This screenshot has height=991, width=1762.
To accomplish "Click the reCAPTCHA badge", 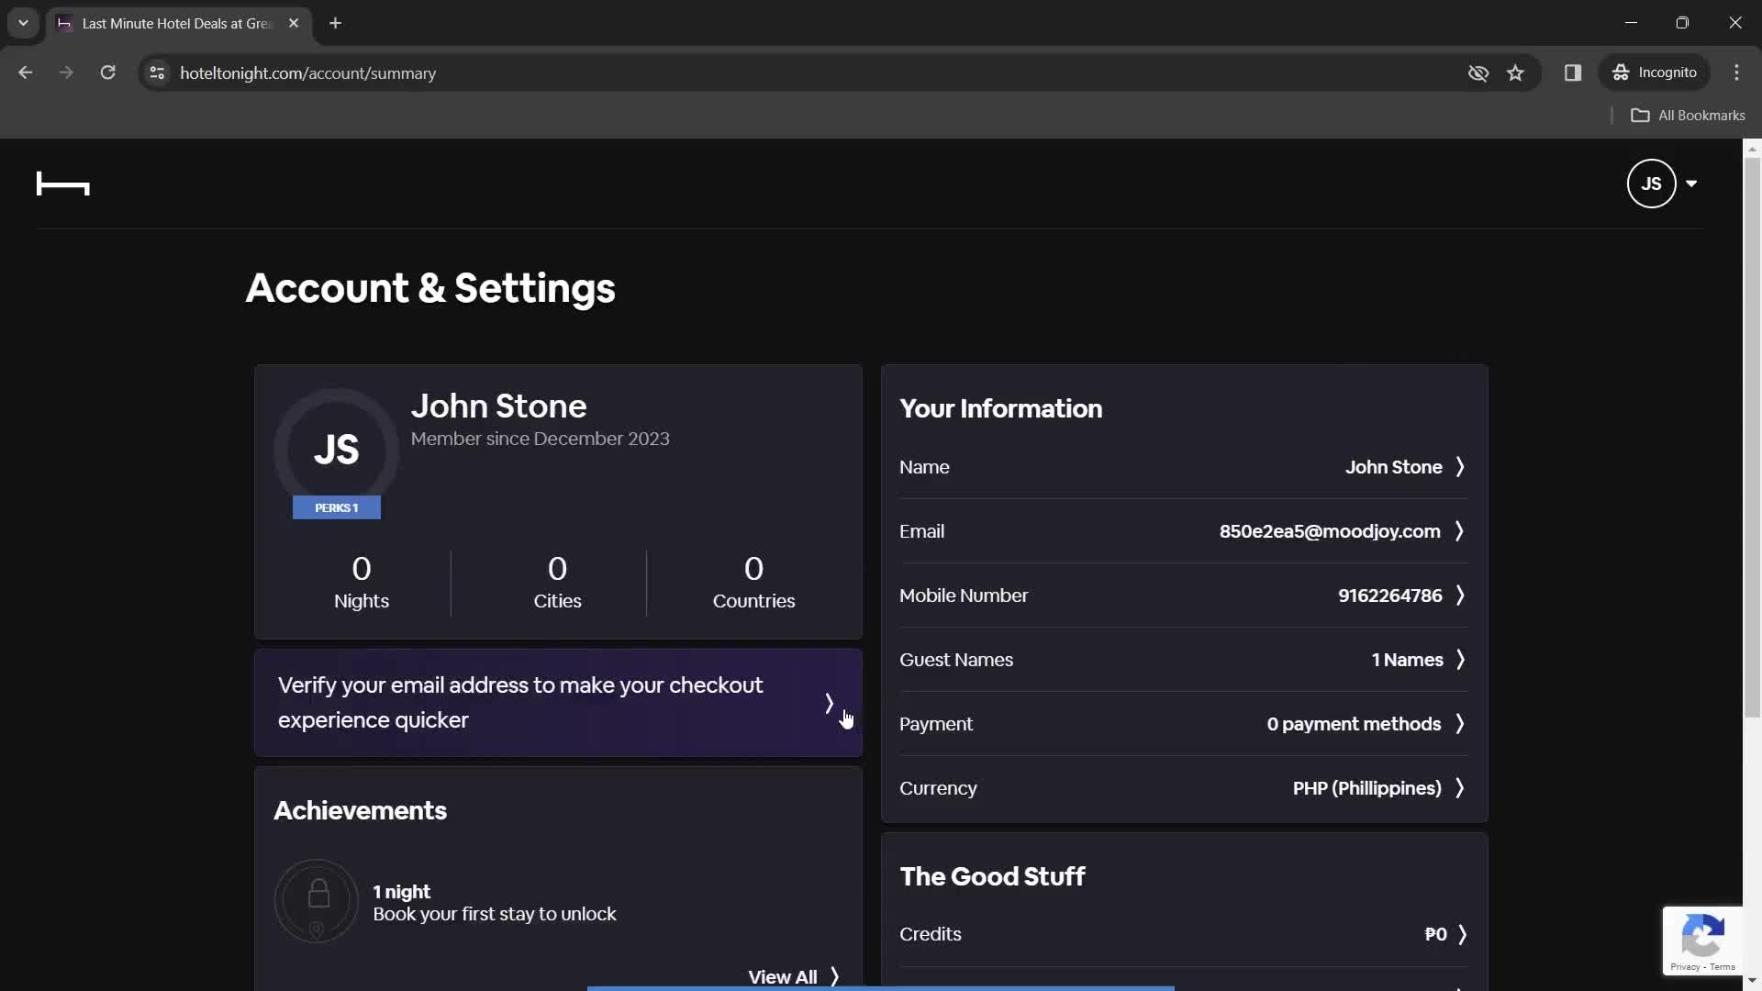I will click(x=1702, y=941).
